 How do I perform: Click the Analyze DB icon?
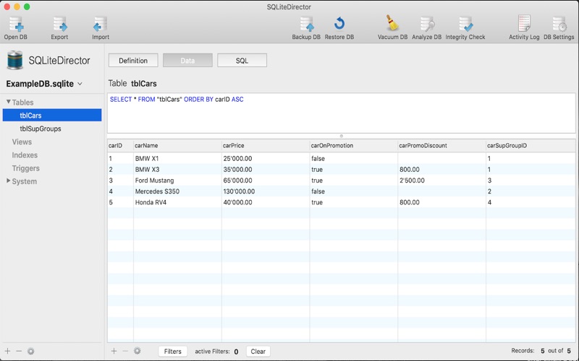click(427, 25)
